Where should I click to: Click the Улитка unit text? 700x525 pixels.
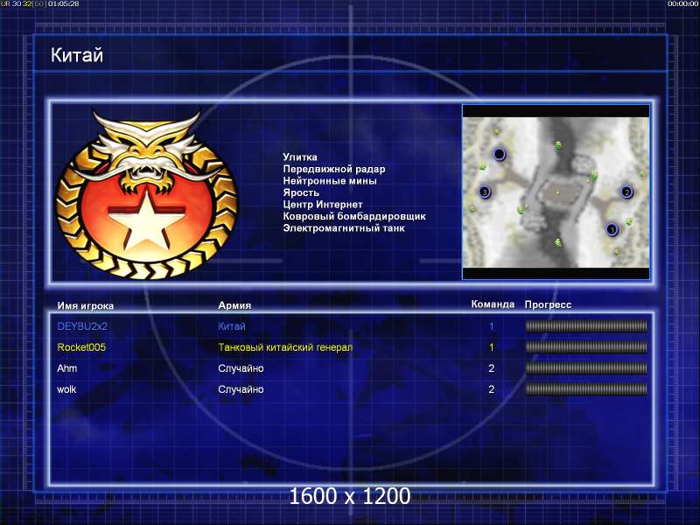click(300, 157)
